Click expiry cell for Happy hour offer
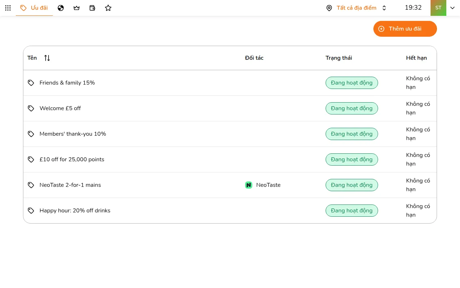460x288 pixels. pyautogui.click(x=418, y=211)
